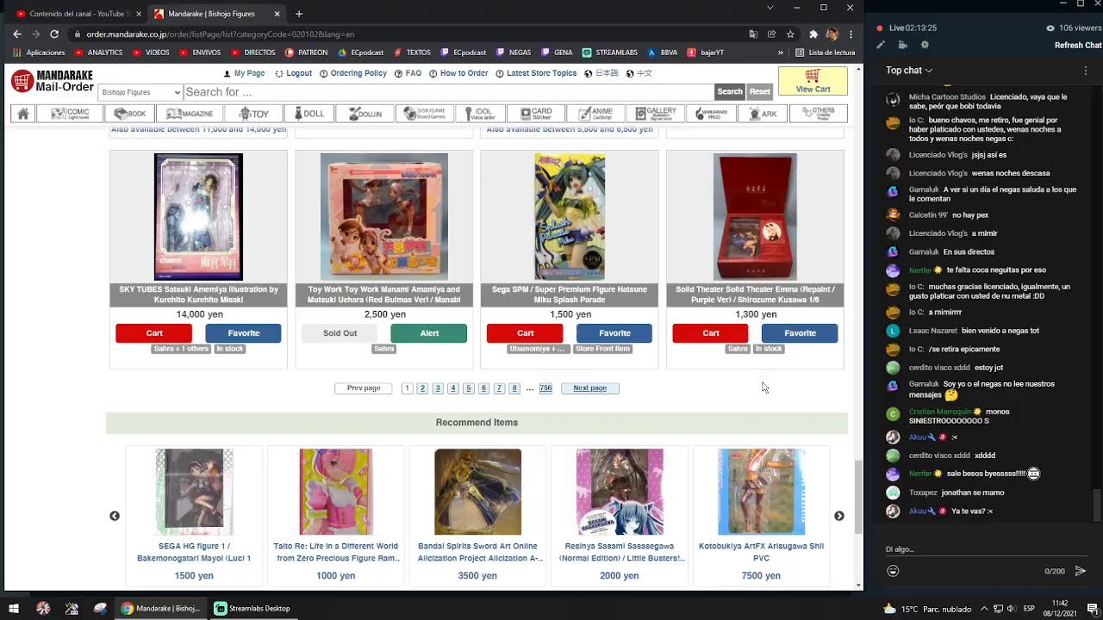This screenshot has height=620, width=1103.
Task: Open Chrome extensions puzzle icon
Action: click(813, 34)
